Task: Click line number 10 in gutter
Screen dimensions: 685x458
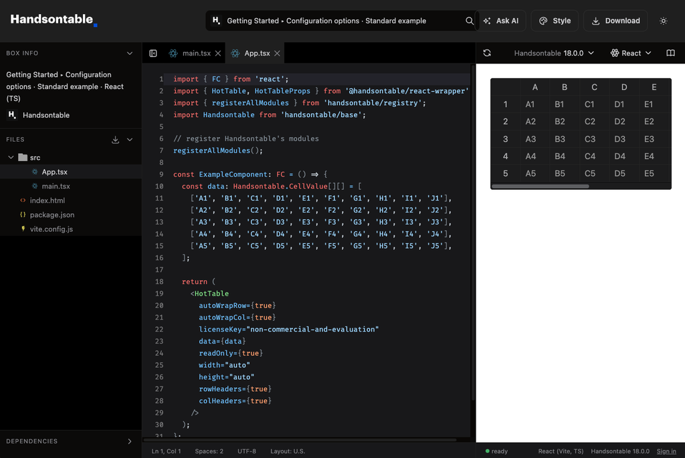Action: 159,187
